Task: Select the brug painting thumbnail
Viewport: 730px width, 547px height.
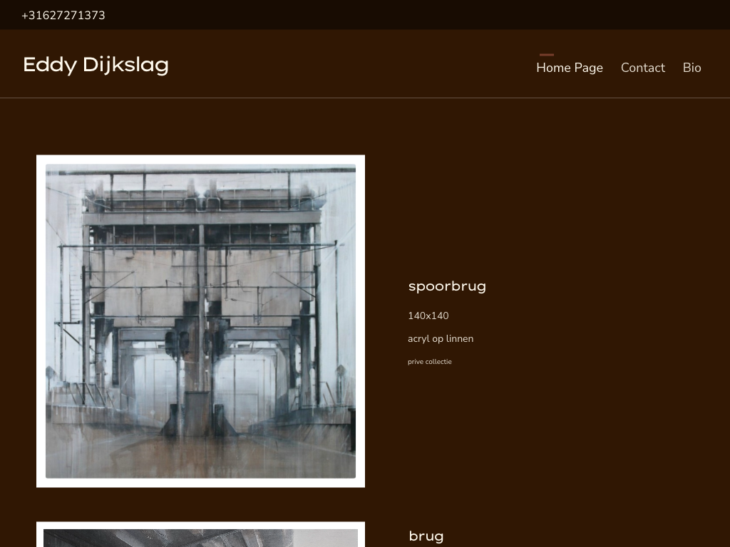Action: coord(200,537)
